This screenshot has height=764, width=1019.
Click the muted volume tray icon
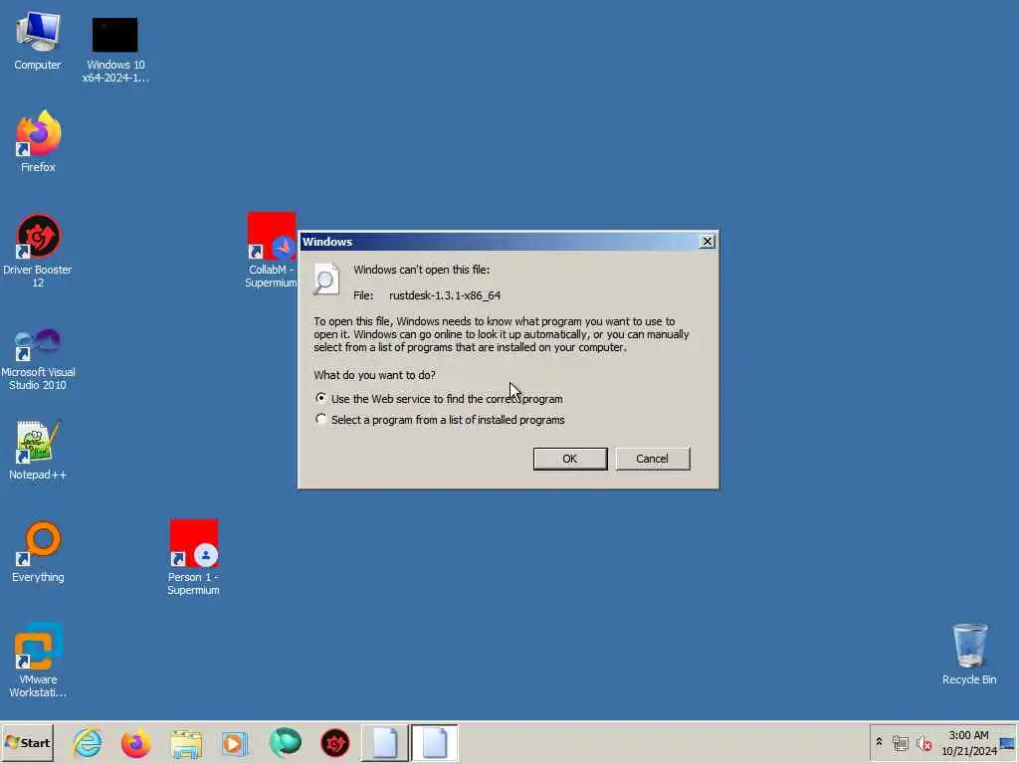pyautogui.click(x=923, y=743)
